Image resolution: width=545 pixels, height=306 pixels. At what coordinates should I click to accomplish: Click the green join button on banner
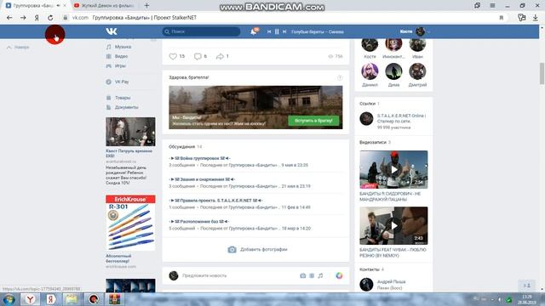coord(313,121)
